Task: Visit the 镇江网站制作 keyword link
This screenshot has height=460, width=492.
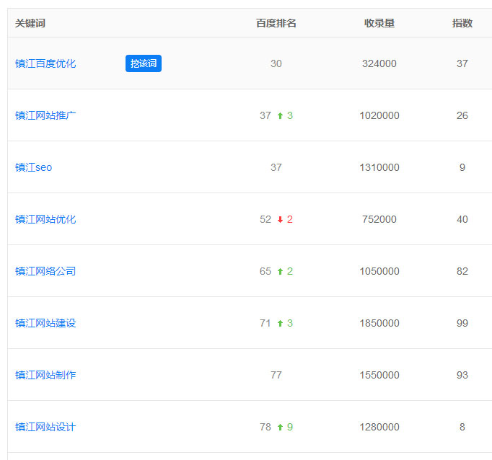Action: [45, 375]
